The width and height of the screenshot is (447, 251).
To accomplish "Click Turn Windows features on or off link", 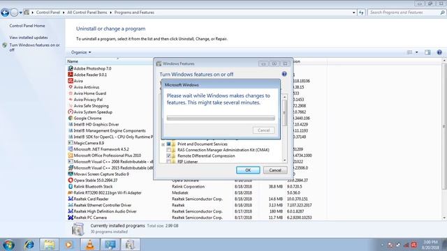I will [x=34, y=47].
